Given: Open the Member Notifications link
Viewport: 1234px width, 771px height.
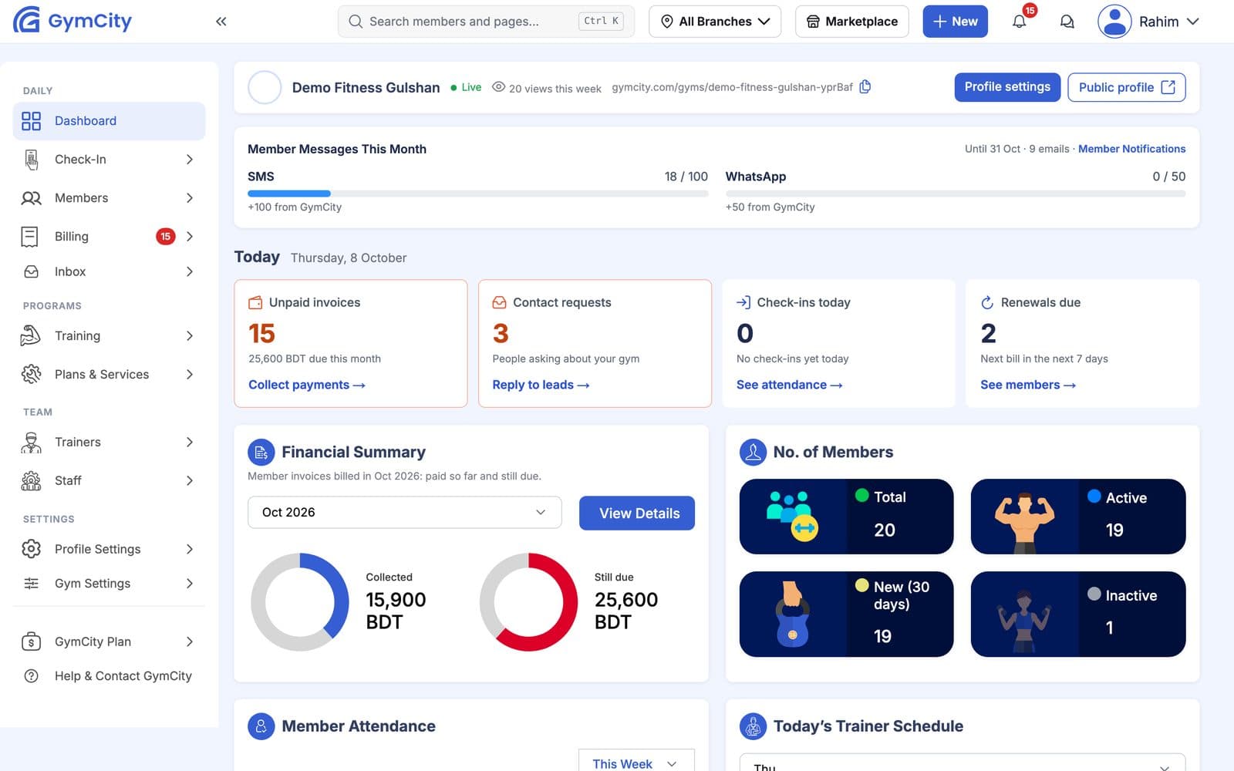Looking at the screenshot, I should pyautogui.click(x=1131, y=149).
